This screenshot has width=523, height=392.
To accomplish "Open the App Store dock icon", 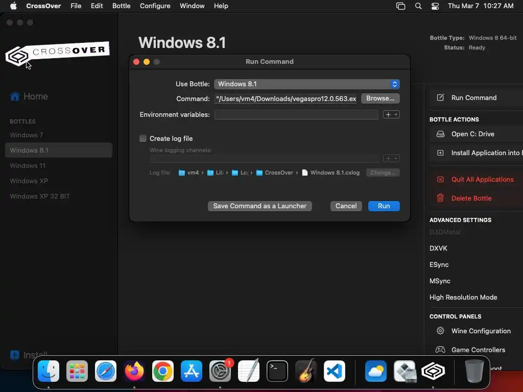I will pos(192,371).
